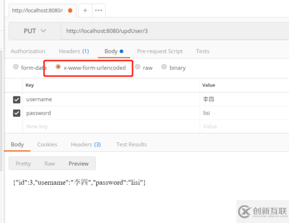Image resolution: width=289 pixels, height=223 pixels.
Task: Click the request URL field
Action: (175, 31)
